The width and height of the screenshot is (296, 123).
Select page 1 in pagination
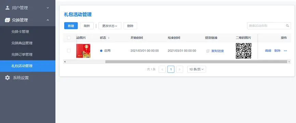171,69
